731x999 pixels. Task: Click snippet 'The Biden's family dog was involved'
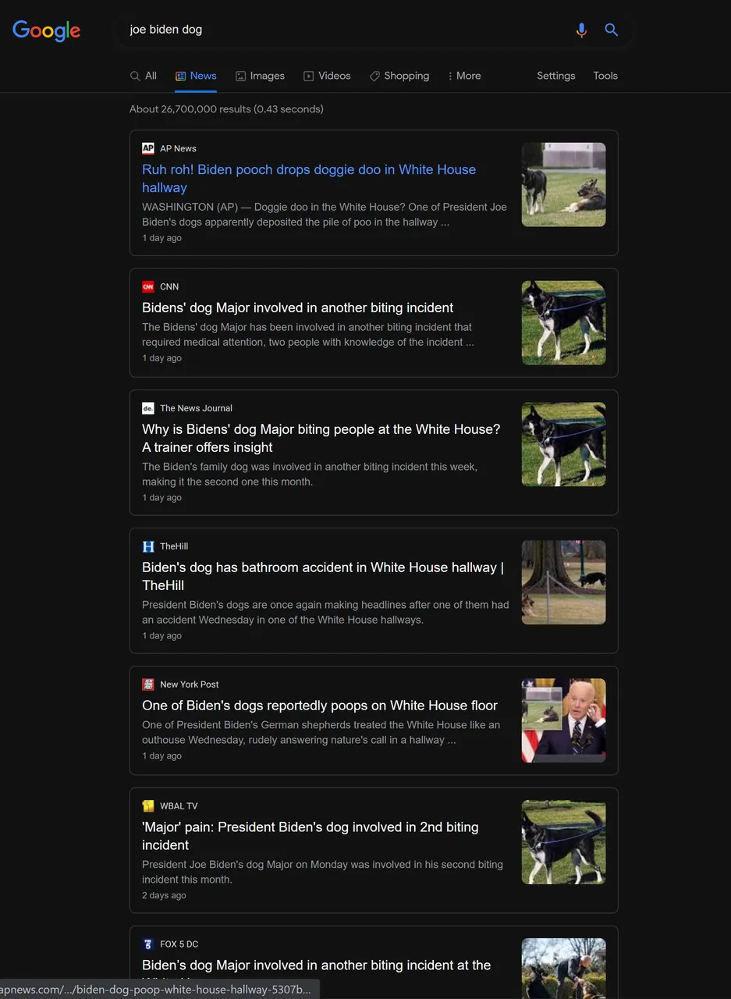(x=310, y=474)
